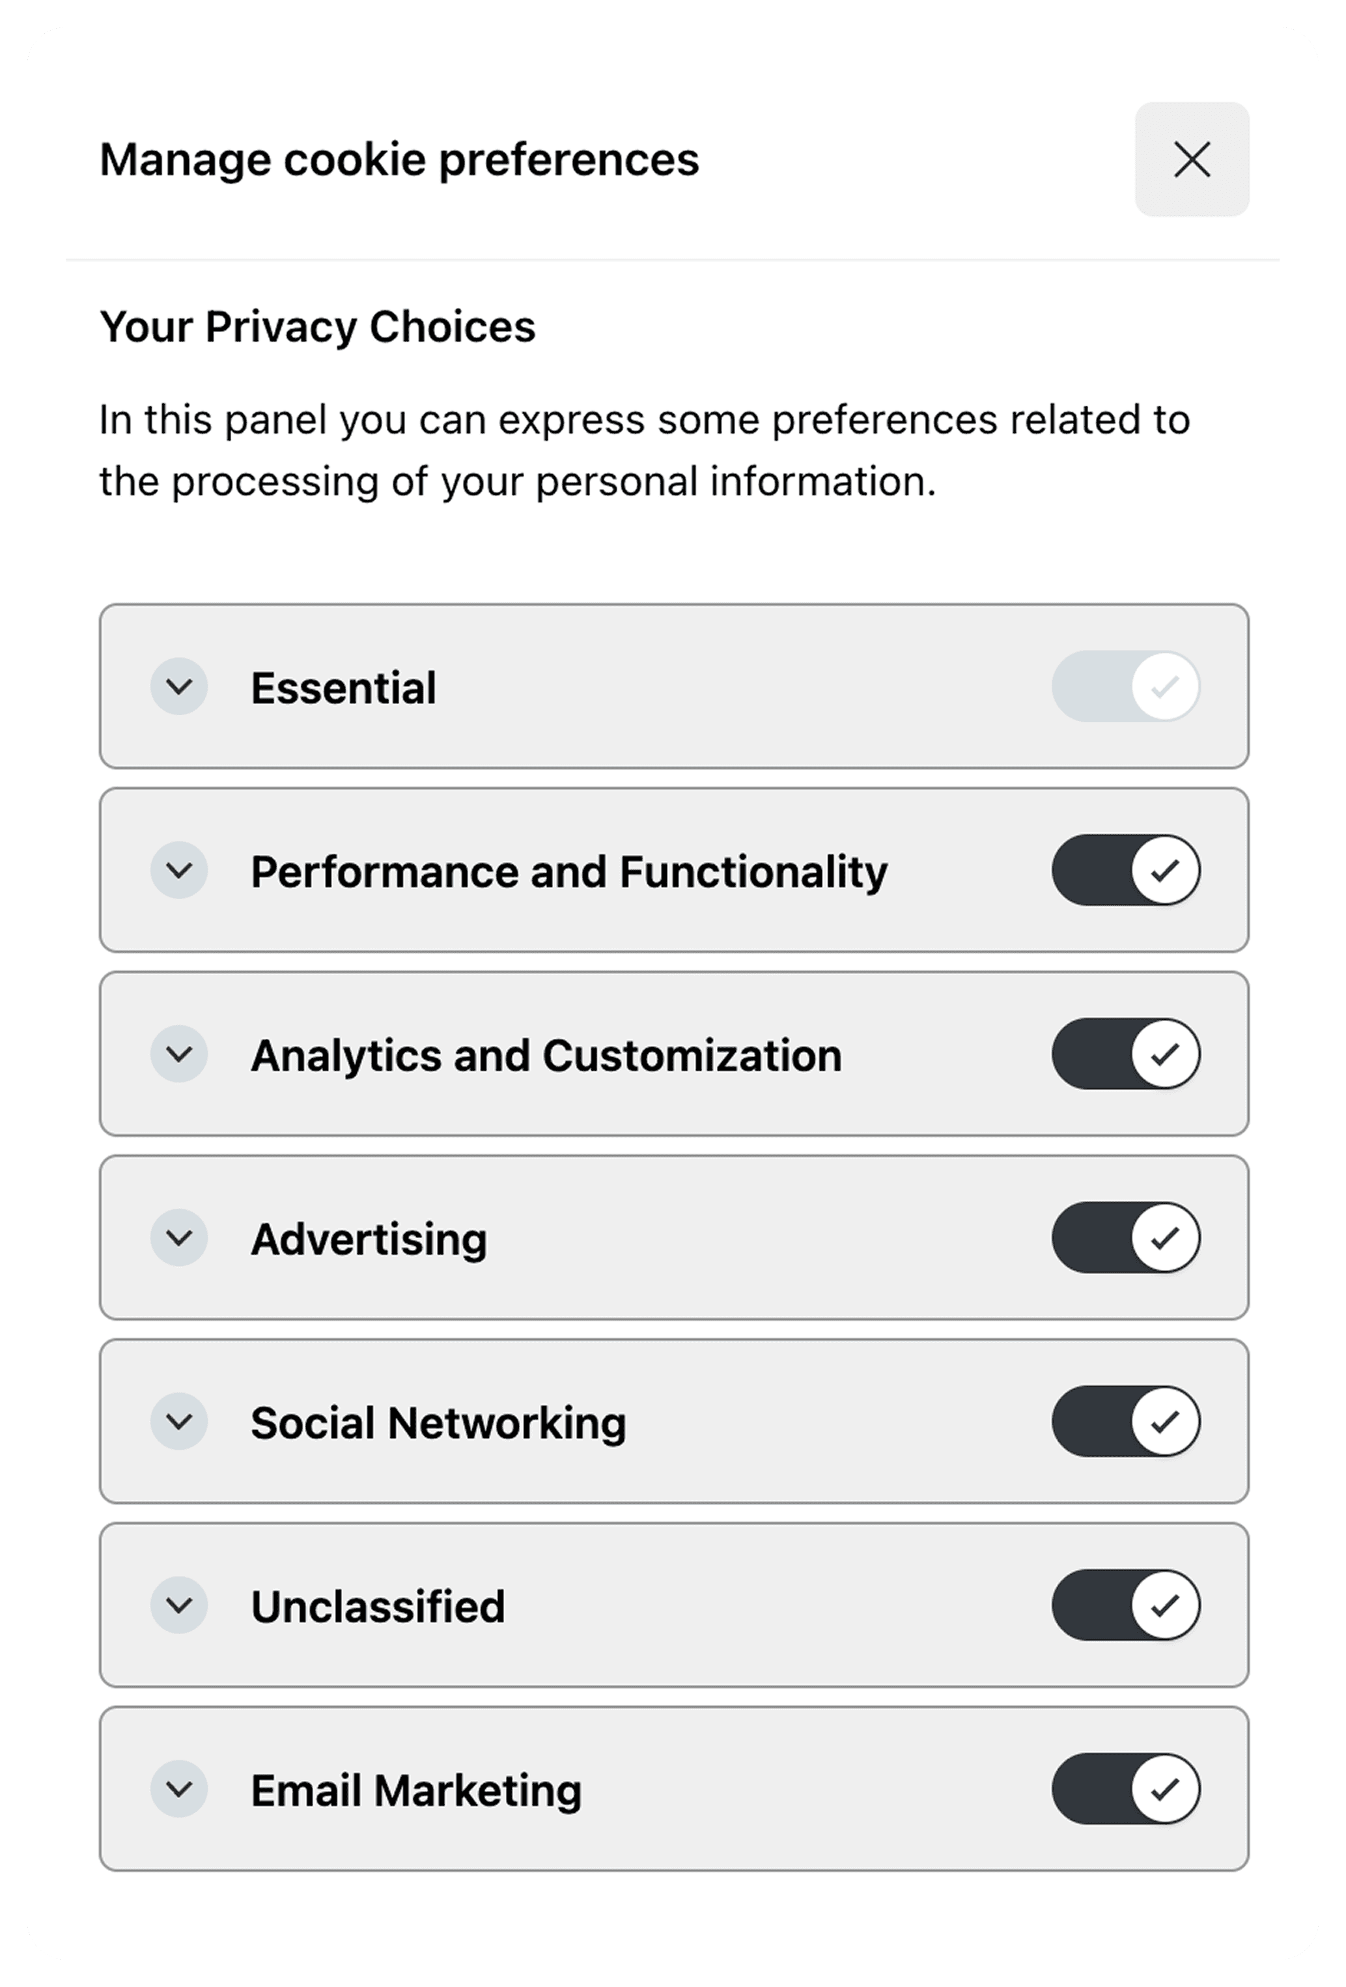Click the disabled Essential cookies toggle
The width and height of the screenshot is (1346, 1987).
click(1125, 686)
